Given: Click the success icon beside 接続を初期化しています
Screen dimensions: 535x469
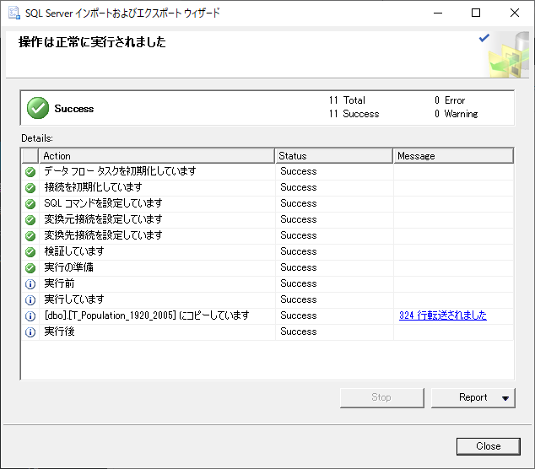Looking at the screenshot, I should (30, 187).
